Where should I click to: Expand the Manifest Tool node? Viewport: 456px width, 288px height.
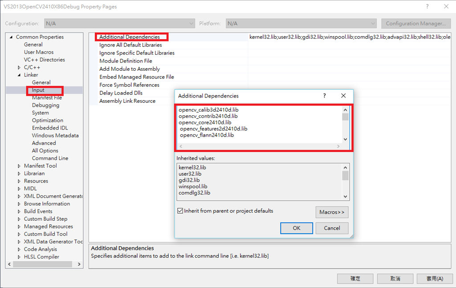pyautogui.click(x=19, y=166)
